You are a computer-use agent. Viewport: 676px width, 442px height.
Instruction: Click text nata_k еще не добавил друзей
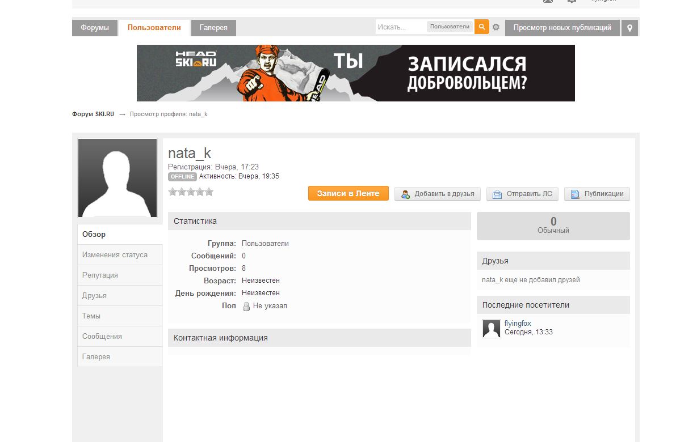click(531, 280)
